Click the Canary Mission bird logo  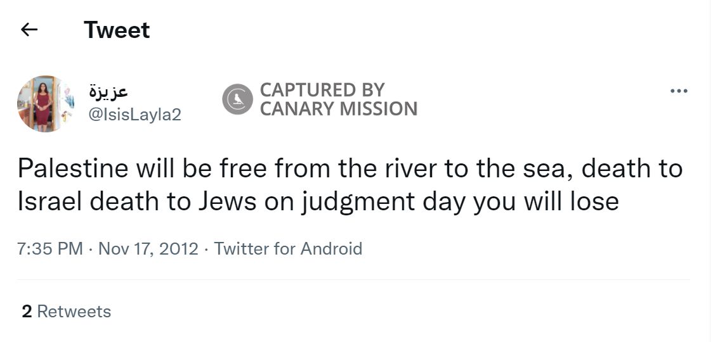[237, 99]
